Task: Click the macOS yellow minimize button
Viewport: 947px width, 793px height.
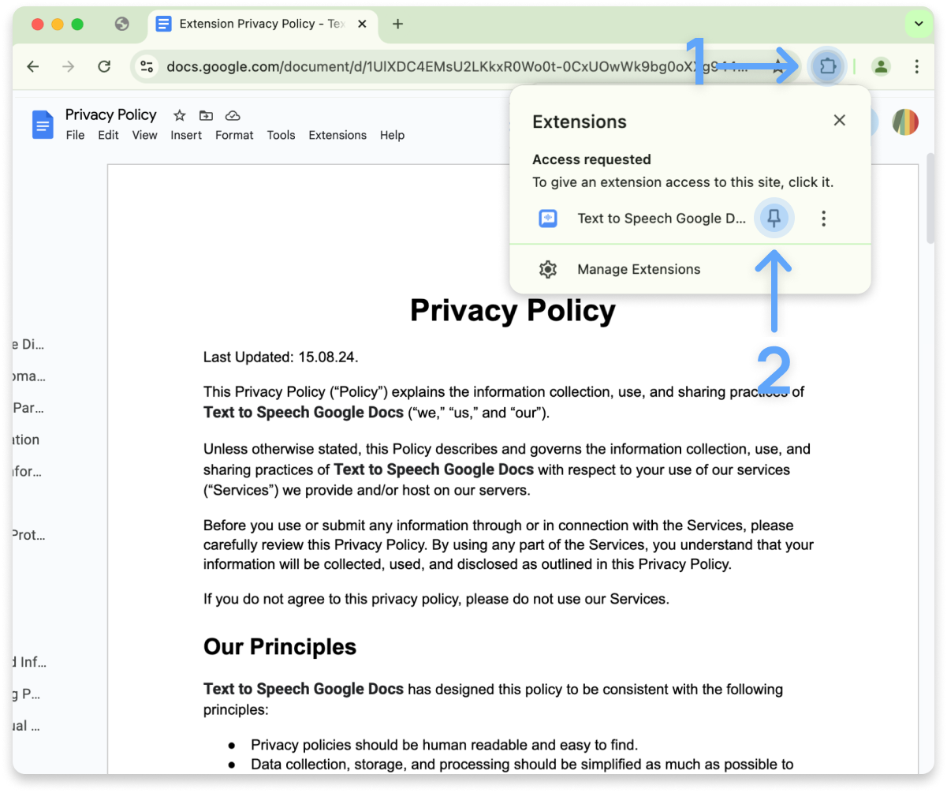Action: pyautogui.click(x=58, y=24)
